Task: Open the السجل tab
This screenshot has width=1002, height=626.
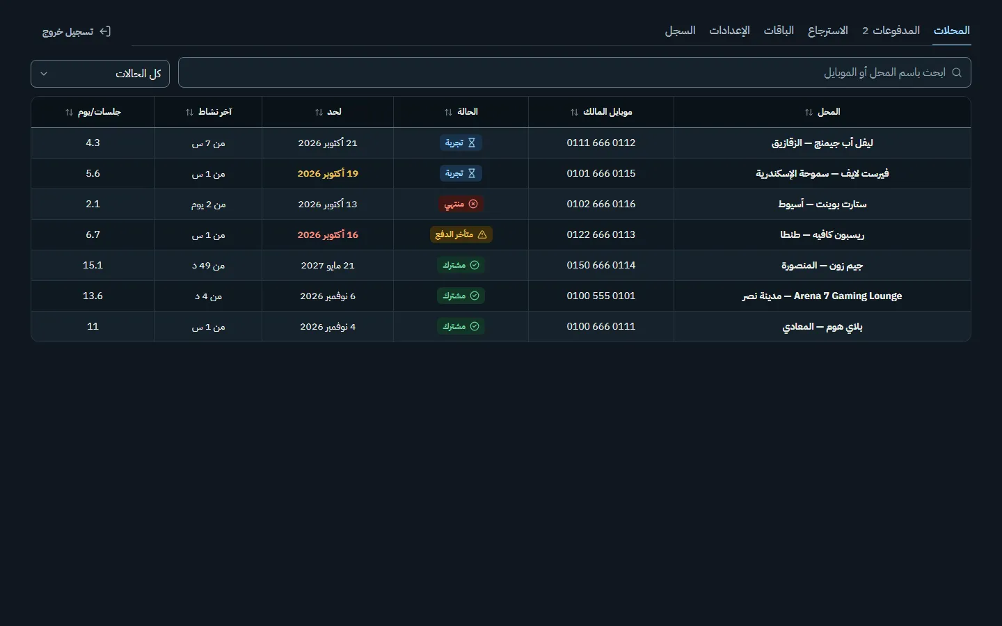Action: 680,31
